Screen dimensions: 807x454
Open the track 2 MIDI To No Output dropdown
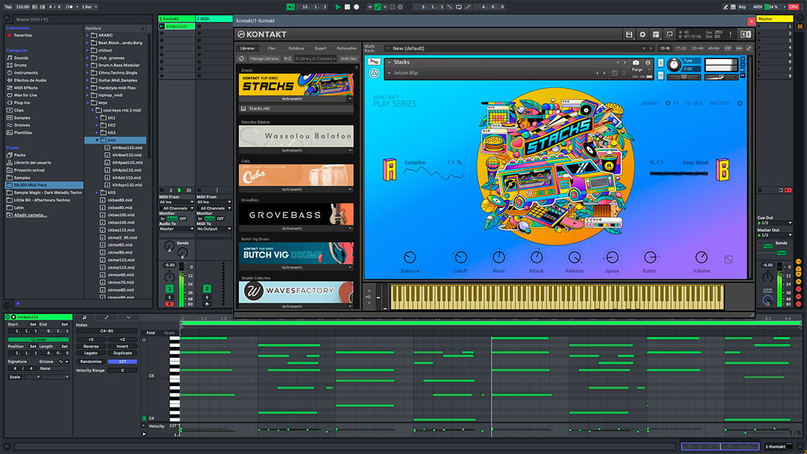click(214, 229)
